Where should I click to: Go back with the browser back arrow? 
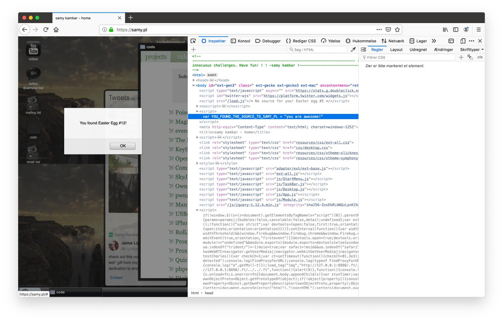coord(25,29)
